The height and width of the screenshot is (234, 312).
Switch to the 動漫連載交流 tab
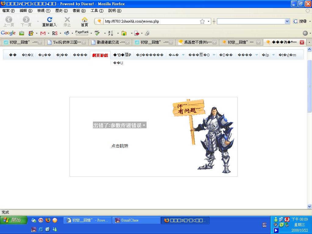click(x=110, y=42)
